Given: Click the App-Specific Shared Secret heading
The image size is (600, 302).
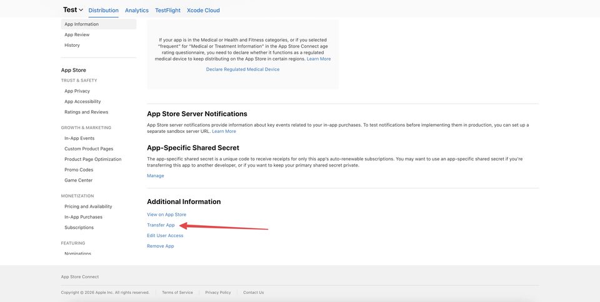Looking at the screenshot, I should pyautogui.click(x=193, y=148).
